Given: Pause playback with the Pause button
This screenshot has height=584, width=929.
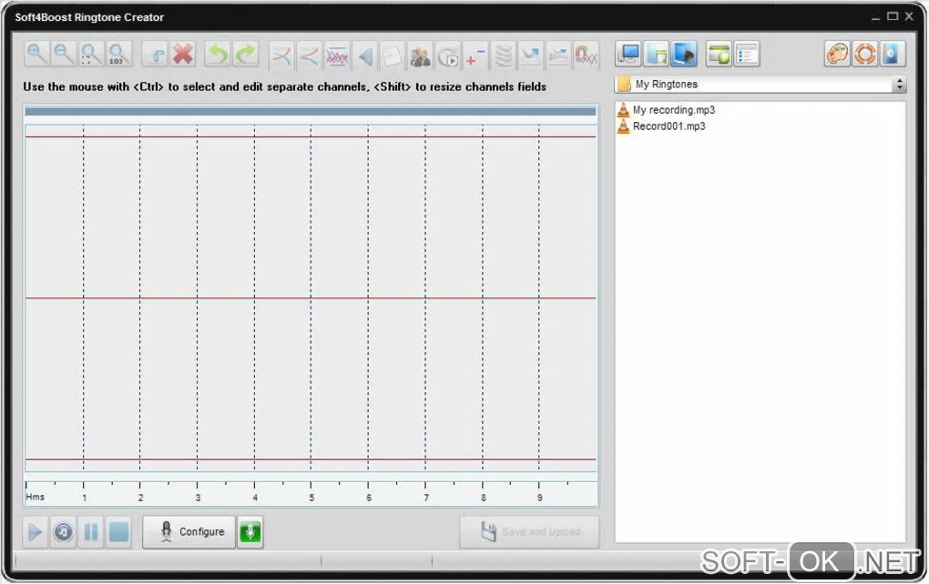Looking at the screenshot, I should 91,532.
